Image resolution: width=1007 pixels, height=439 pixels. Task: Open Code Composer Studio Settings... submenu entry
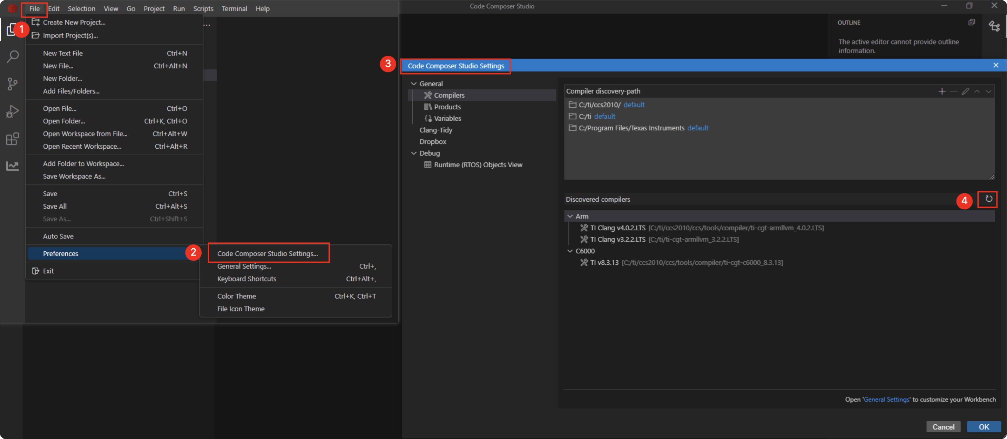(296, 253)
